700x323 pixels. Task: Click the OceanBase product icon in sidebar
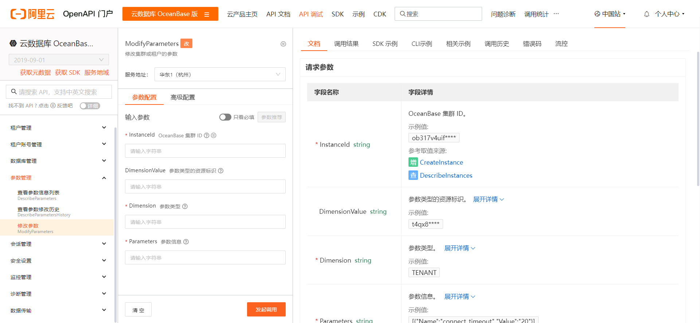click(x=13, y=43)
